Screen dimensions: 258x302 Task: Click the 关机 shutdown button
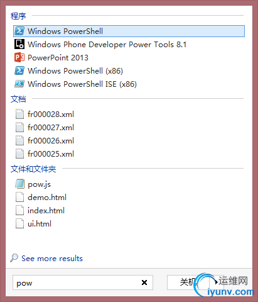(x=188, y=282)
